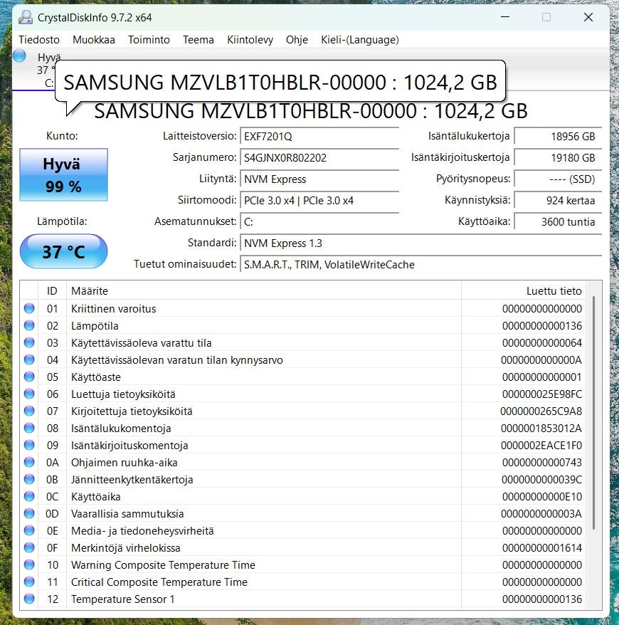Click the Isäntäkirjoituskertoja value 19180 GB
Viewport: 619px width, 625px height.
(x=558, y=158)
